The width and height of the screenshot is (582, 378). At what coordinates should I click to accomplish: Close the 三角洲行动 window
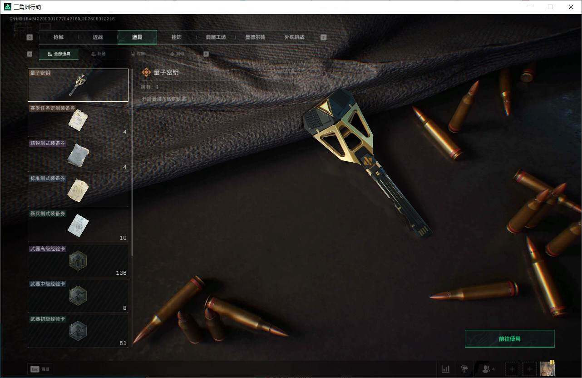tap(571, 7)
